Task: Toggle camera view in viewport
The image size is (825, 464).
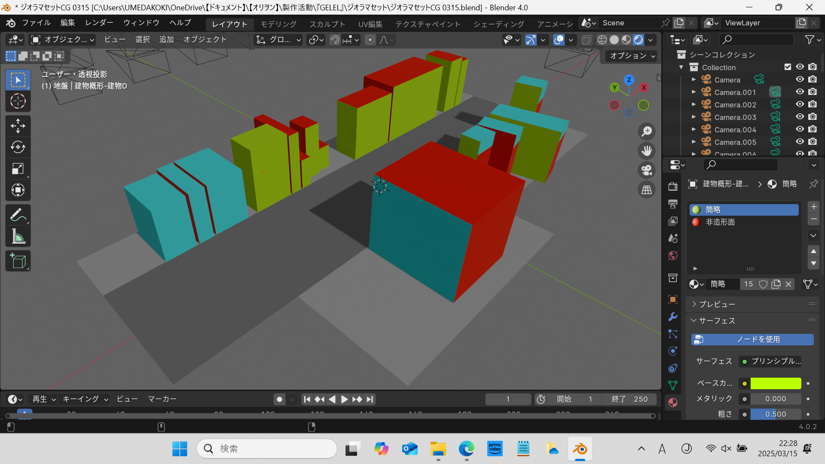Action: [x=647, y=170]
